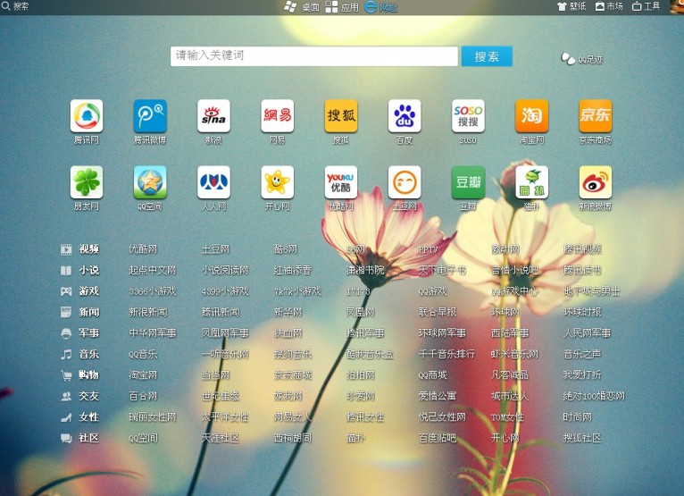Screen dimensions: 684x496
Task: Open the 凤凰网军事 link
Action: [x=225, y=333]
